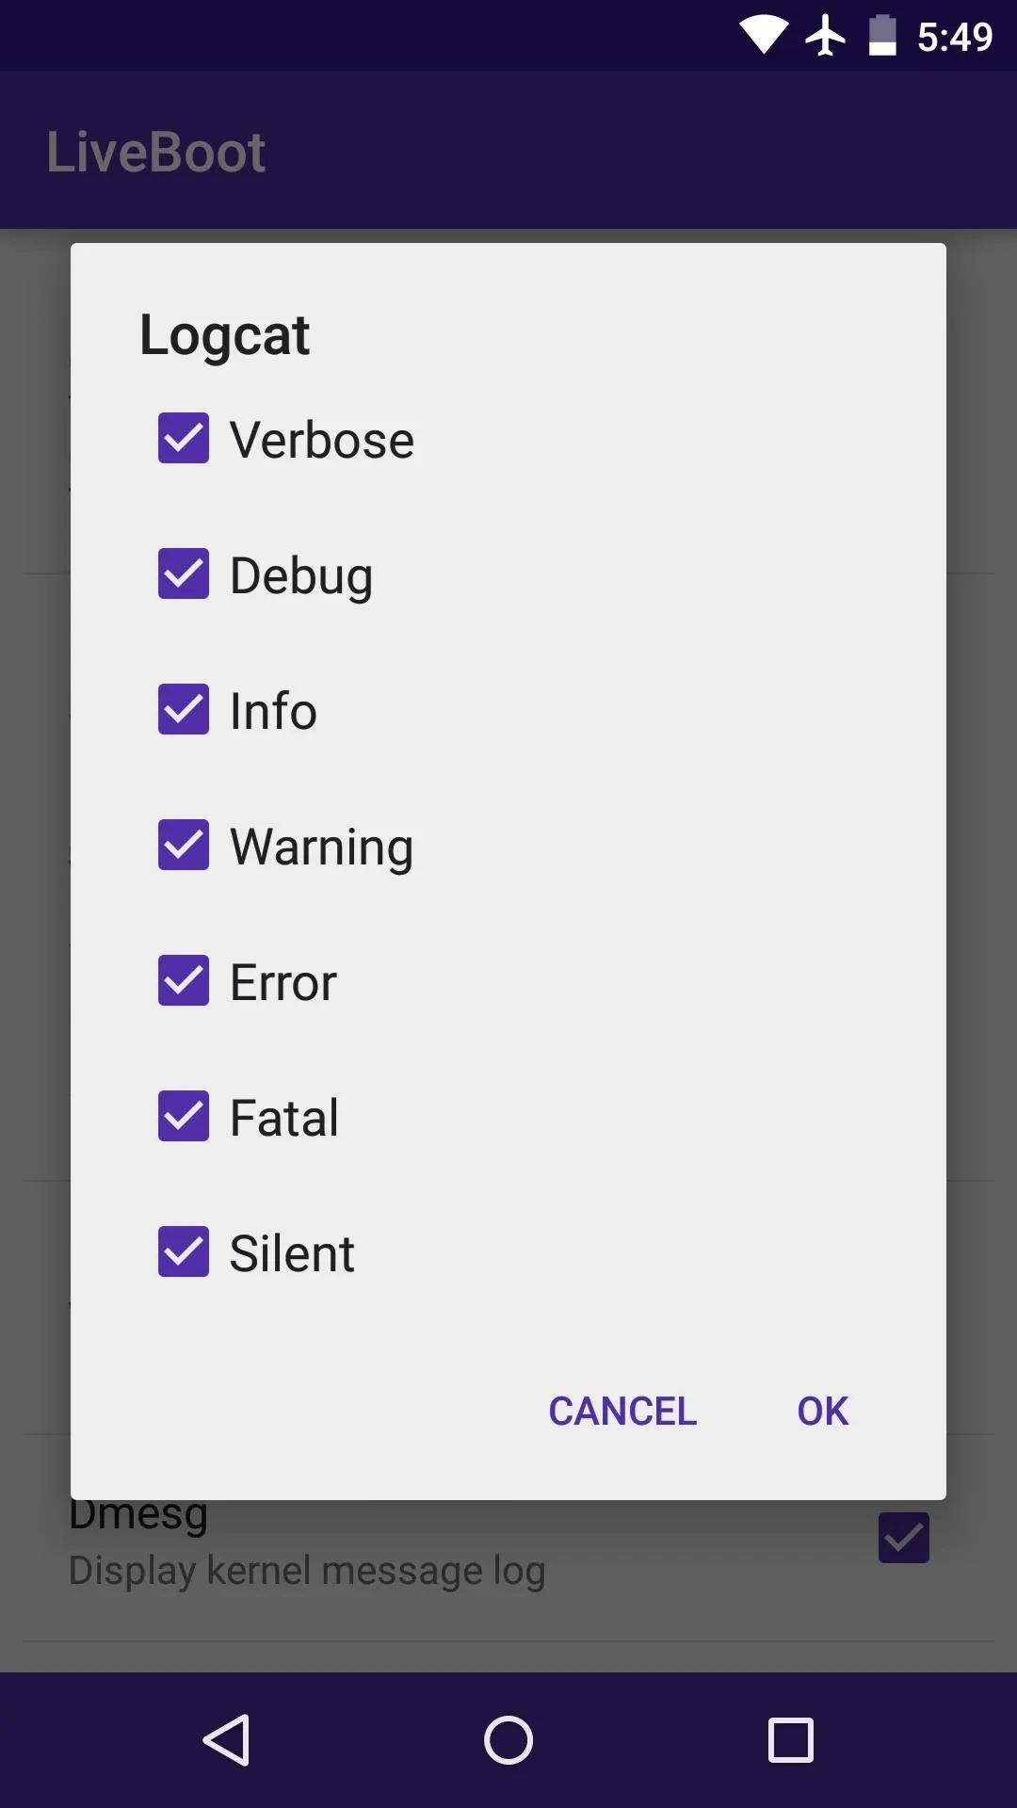Confirm the Logcat dialog with OK
Image resolution: width=1017 pixels, height=1808 pixels.
[x=823, y=1411]
